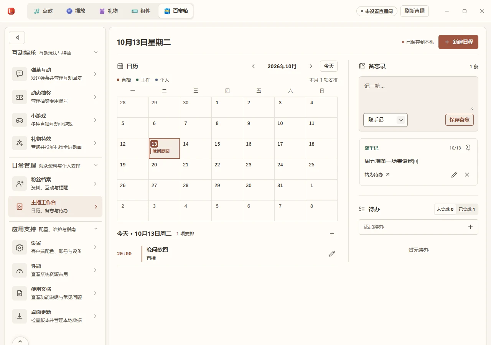Click the 小游戏 gamepad icon
The image size is (491, 345).
(x=20, y=120)
